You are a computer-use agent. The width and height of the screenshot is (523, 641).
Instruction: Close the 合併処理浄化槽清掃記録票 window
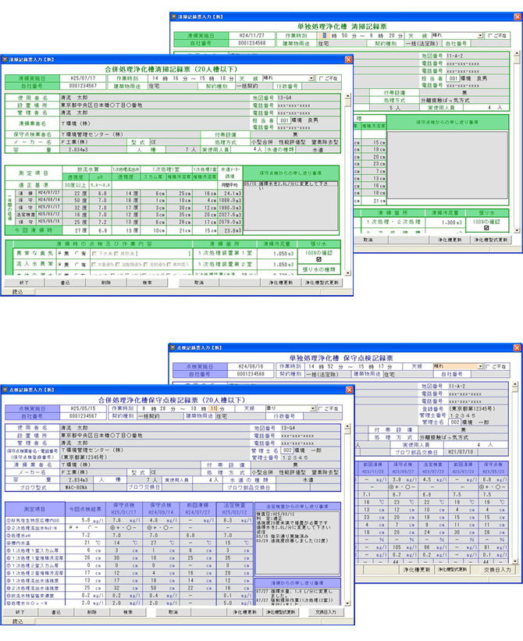(348, 59)
